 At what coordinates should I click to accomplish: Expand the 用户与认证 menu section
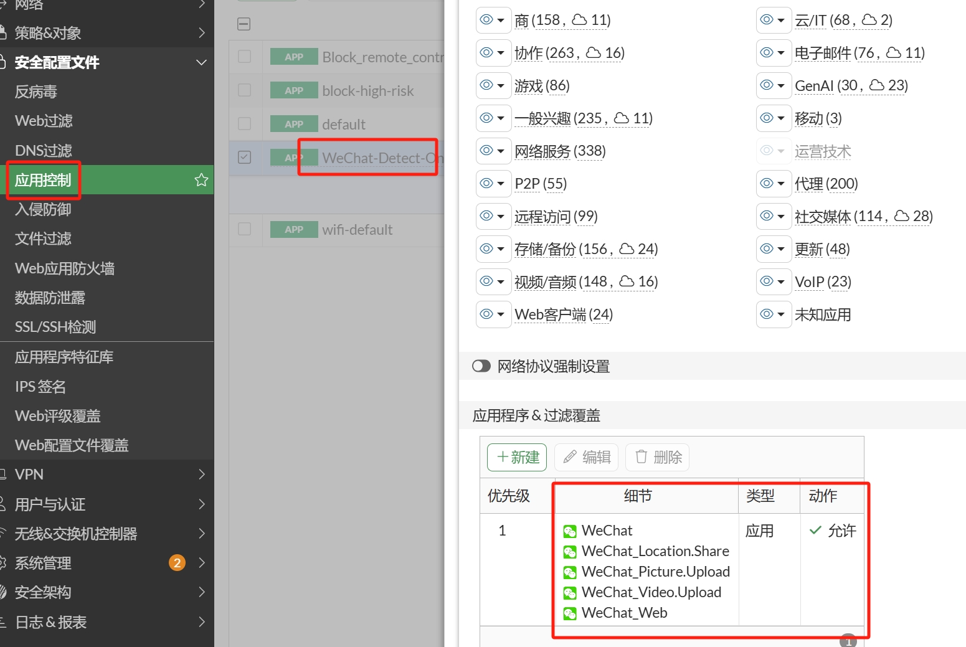(x=201, y=504)
